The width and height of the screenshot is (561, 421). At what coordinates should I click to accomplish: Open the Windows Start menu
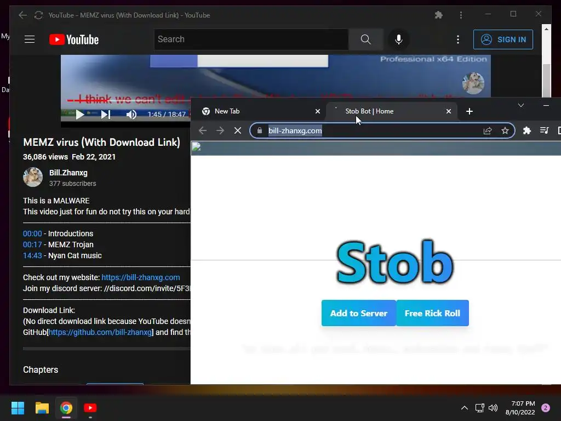pyautogui.click(x=18, y=408)
